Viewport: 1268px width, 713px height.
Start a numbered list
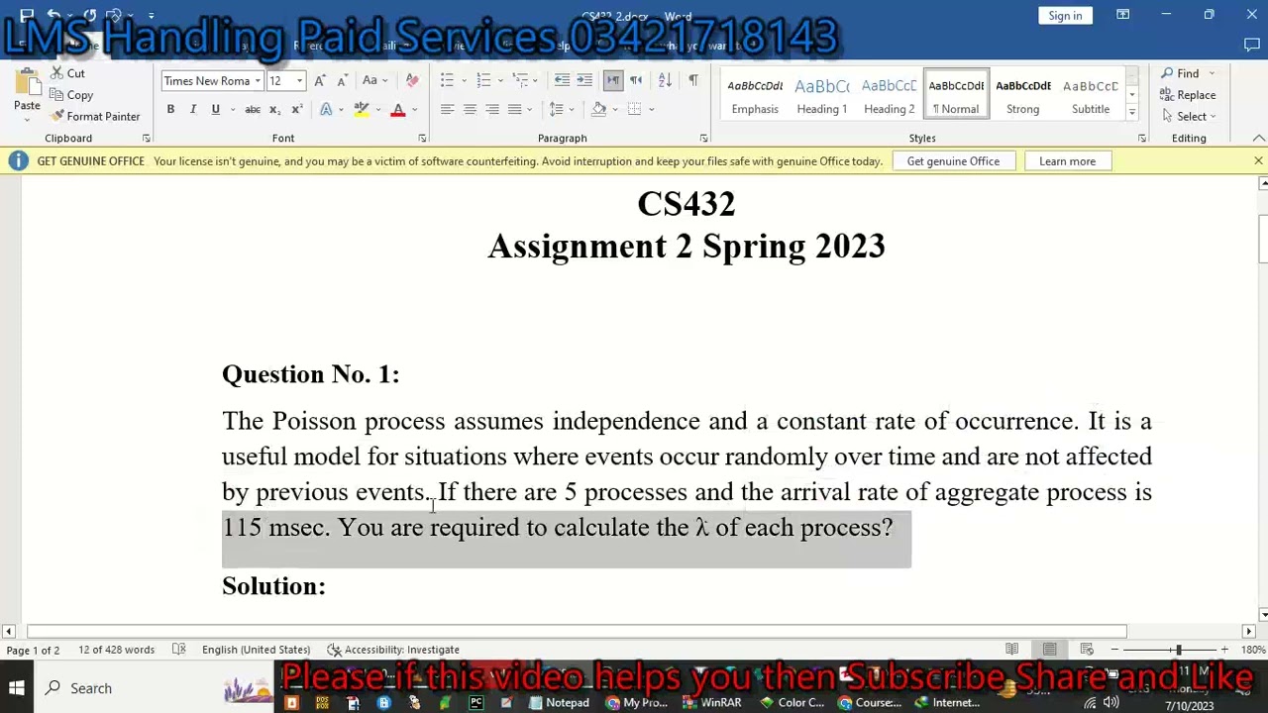(x=482, y=80)
